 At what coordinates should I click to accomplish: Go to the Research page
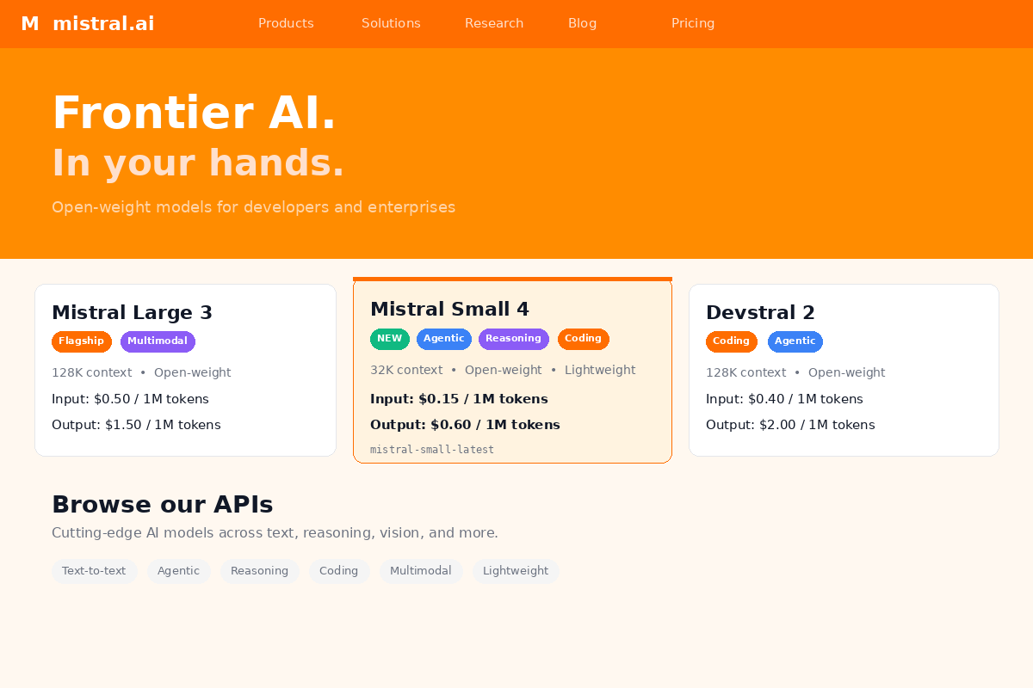coord(494,24)
